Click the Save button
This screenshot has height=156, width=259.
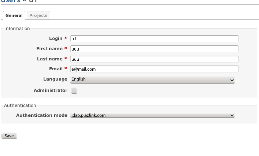tap(9, 136)
